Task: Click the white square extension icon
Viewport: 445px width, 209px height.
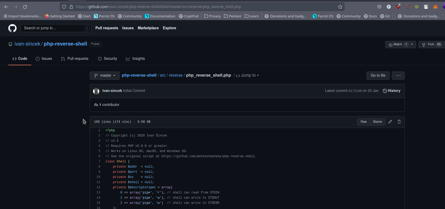Action: coord(426,7)
